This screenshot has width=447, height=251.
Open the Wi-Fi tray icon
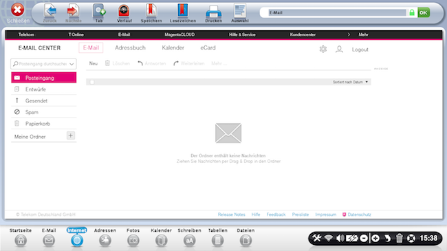[329, 238]
